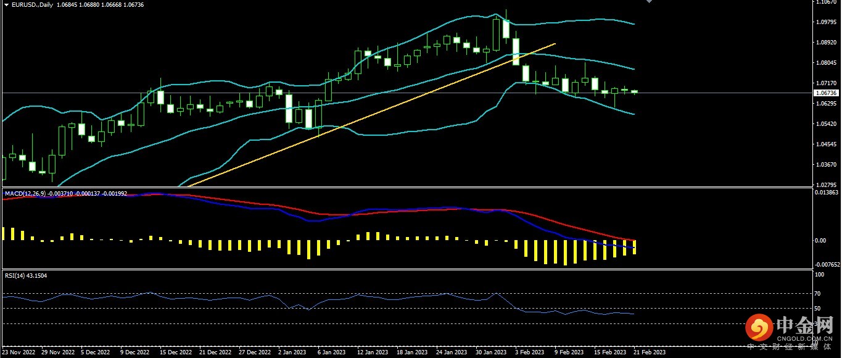Viewport: 842px width, 358px height.
Task: Click the separator between price chart and MACD
Action: 407,188
